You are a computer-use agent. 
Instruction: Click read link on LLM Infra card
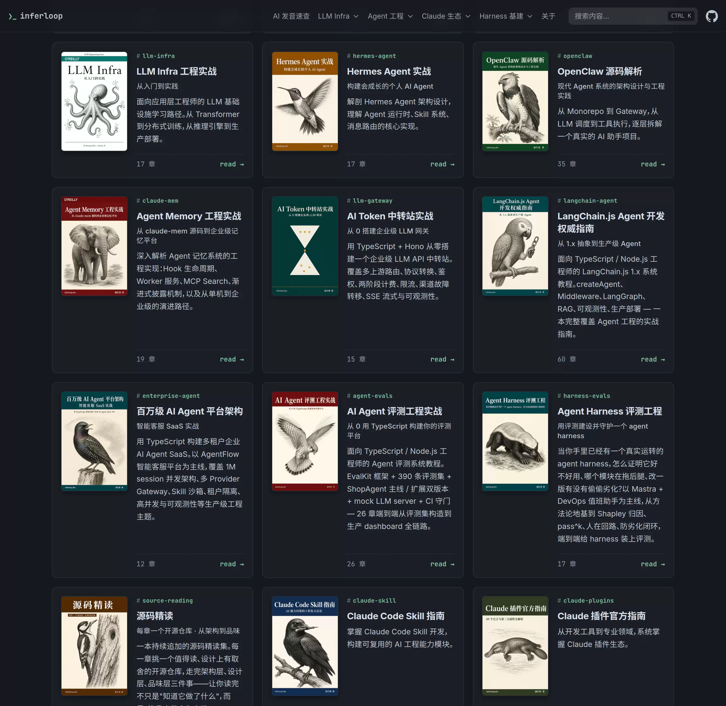pos(232,164)
